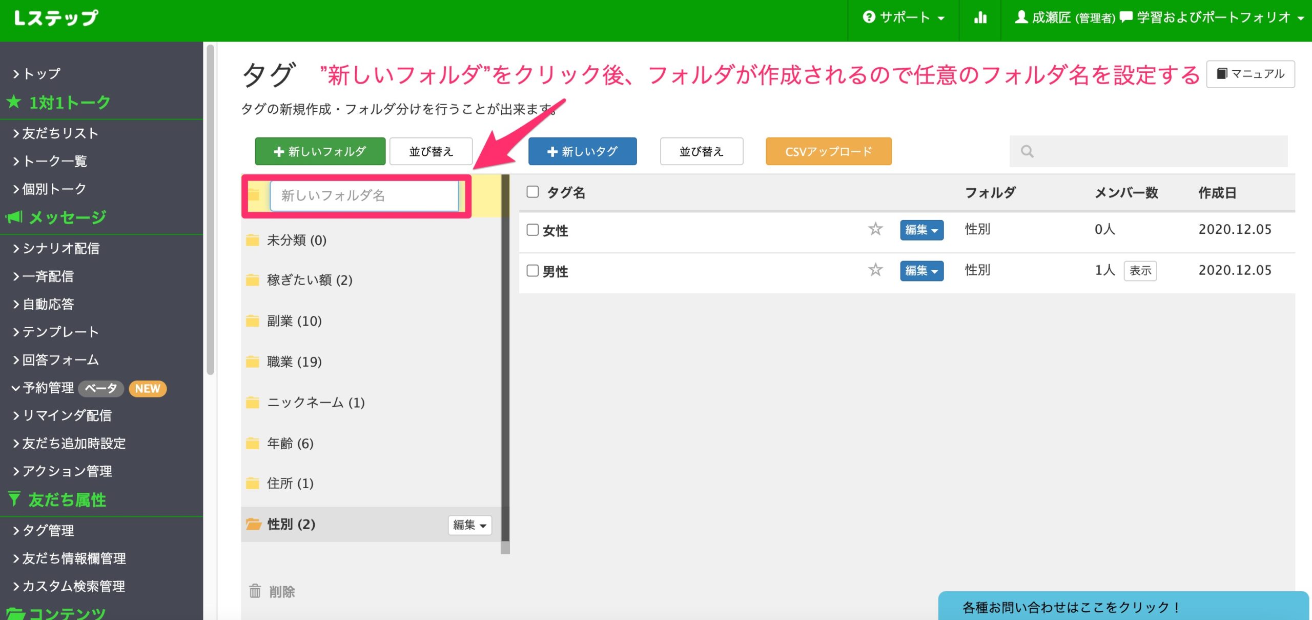1312x620 pixels.
Task: Click the 新しいフォルダ名 input field
Action: tap(364, 195)
